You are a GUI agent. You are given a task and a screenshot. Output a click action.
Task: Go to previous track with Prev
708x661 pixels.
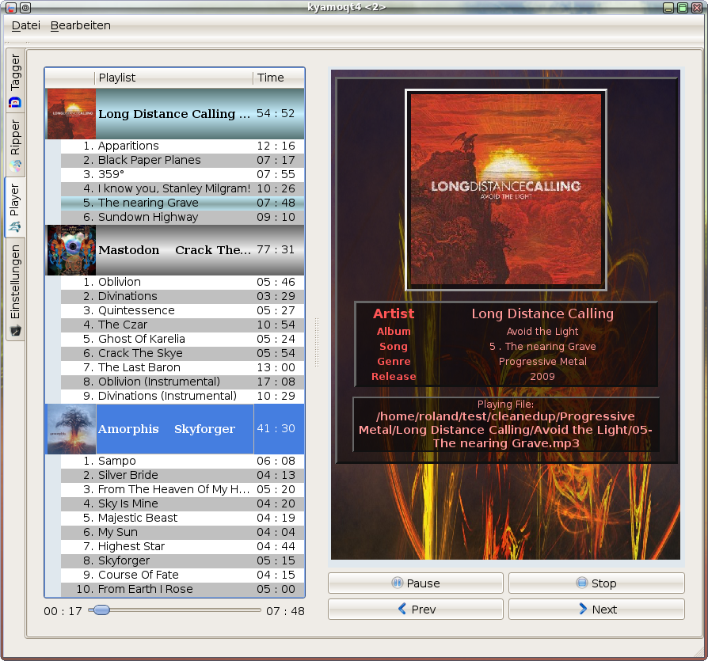[x=415, y=610]
